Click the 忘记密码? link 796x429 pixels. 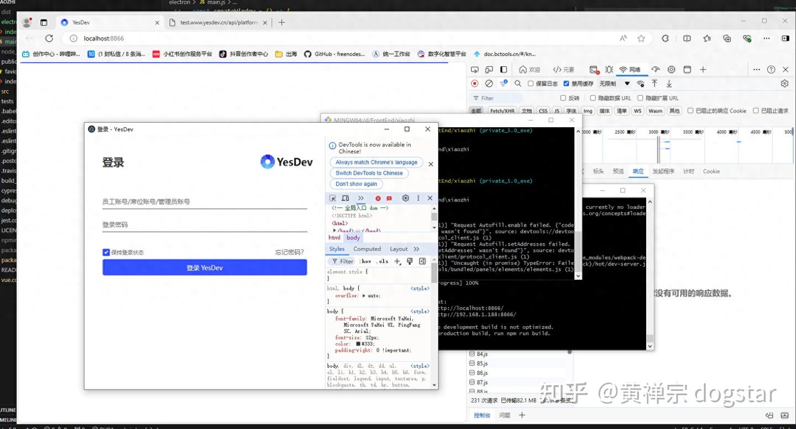290,252
